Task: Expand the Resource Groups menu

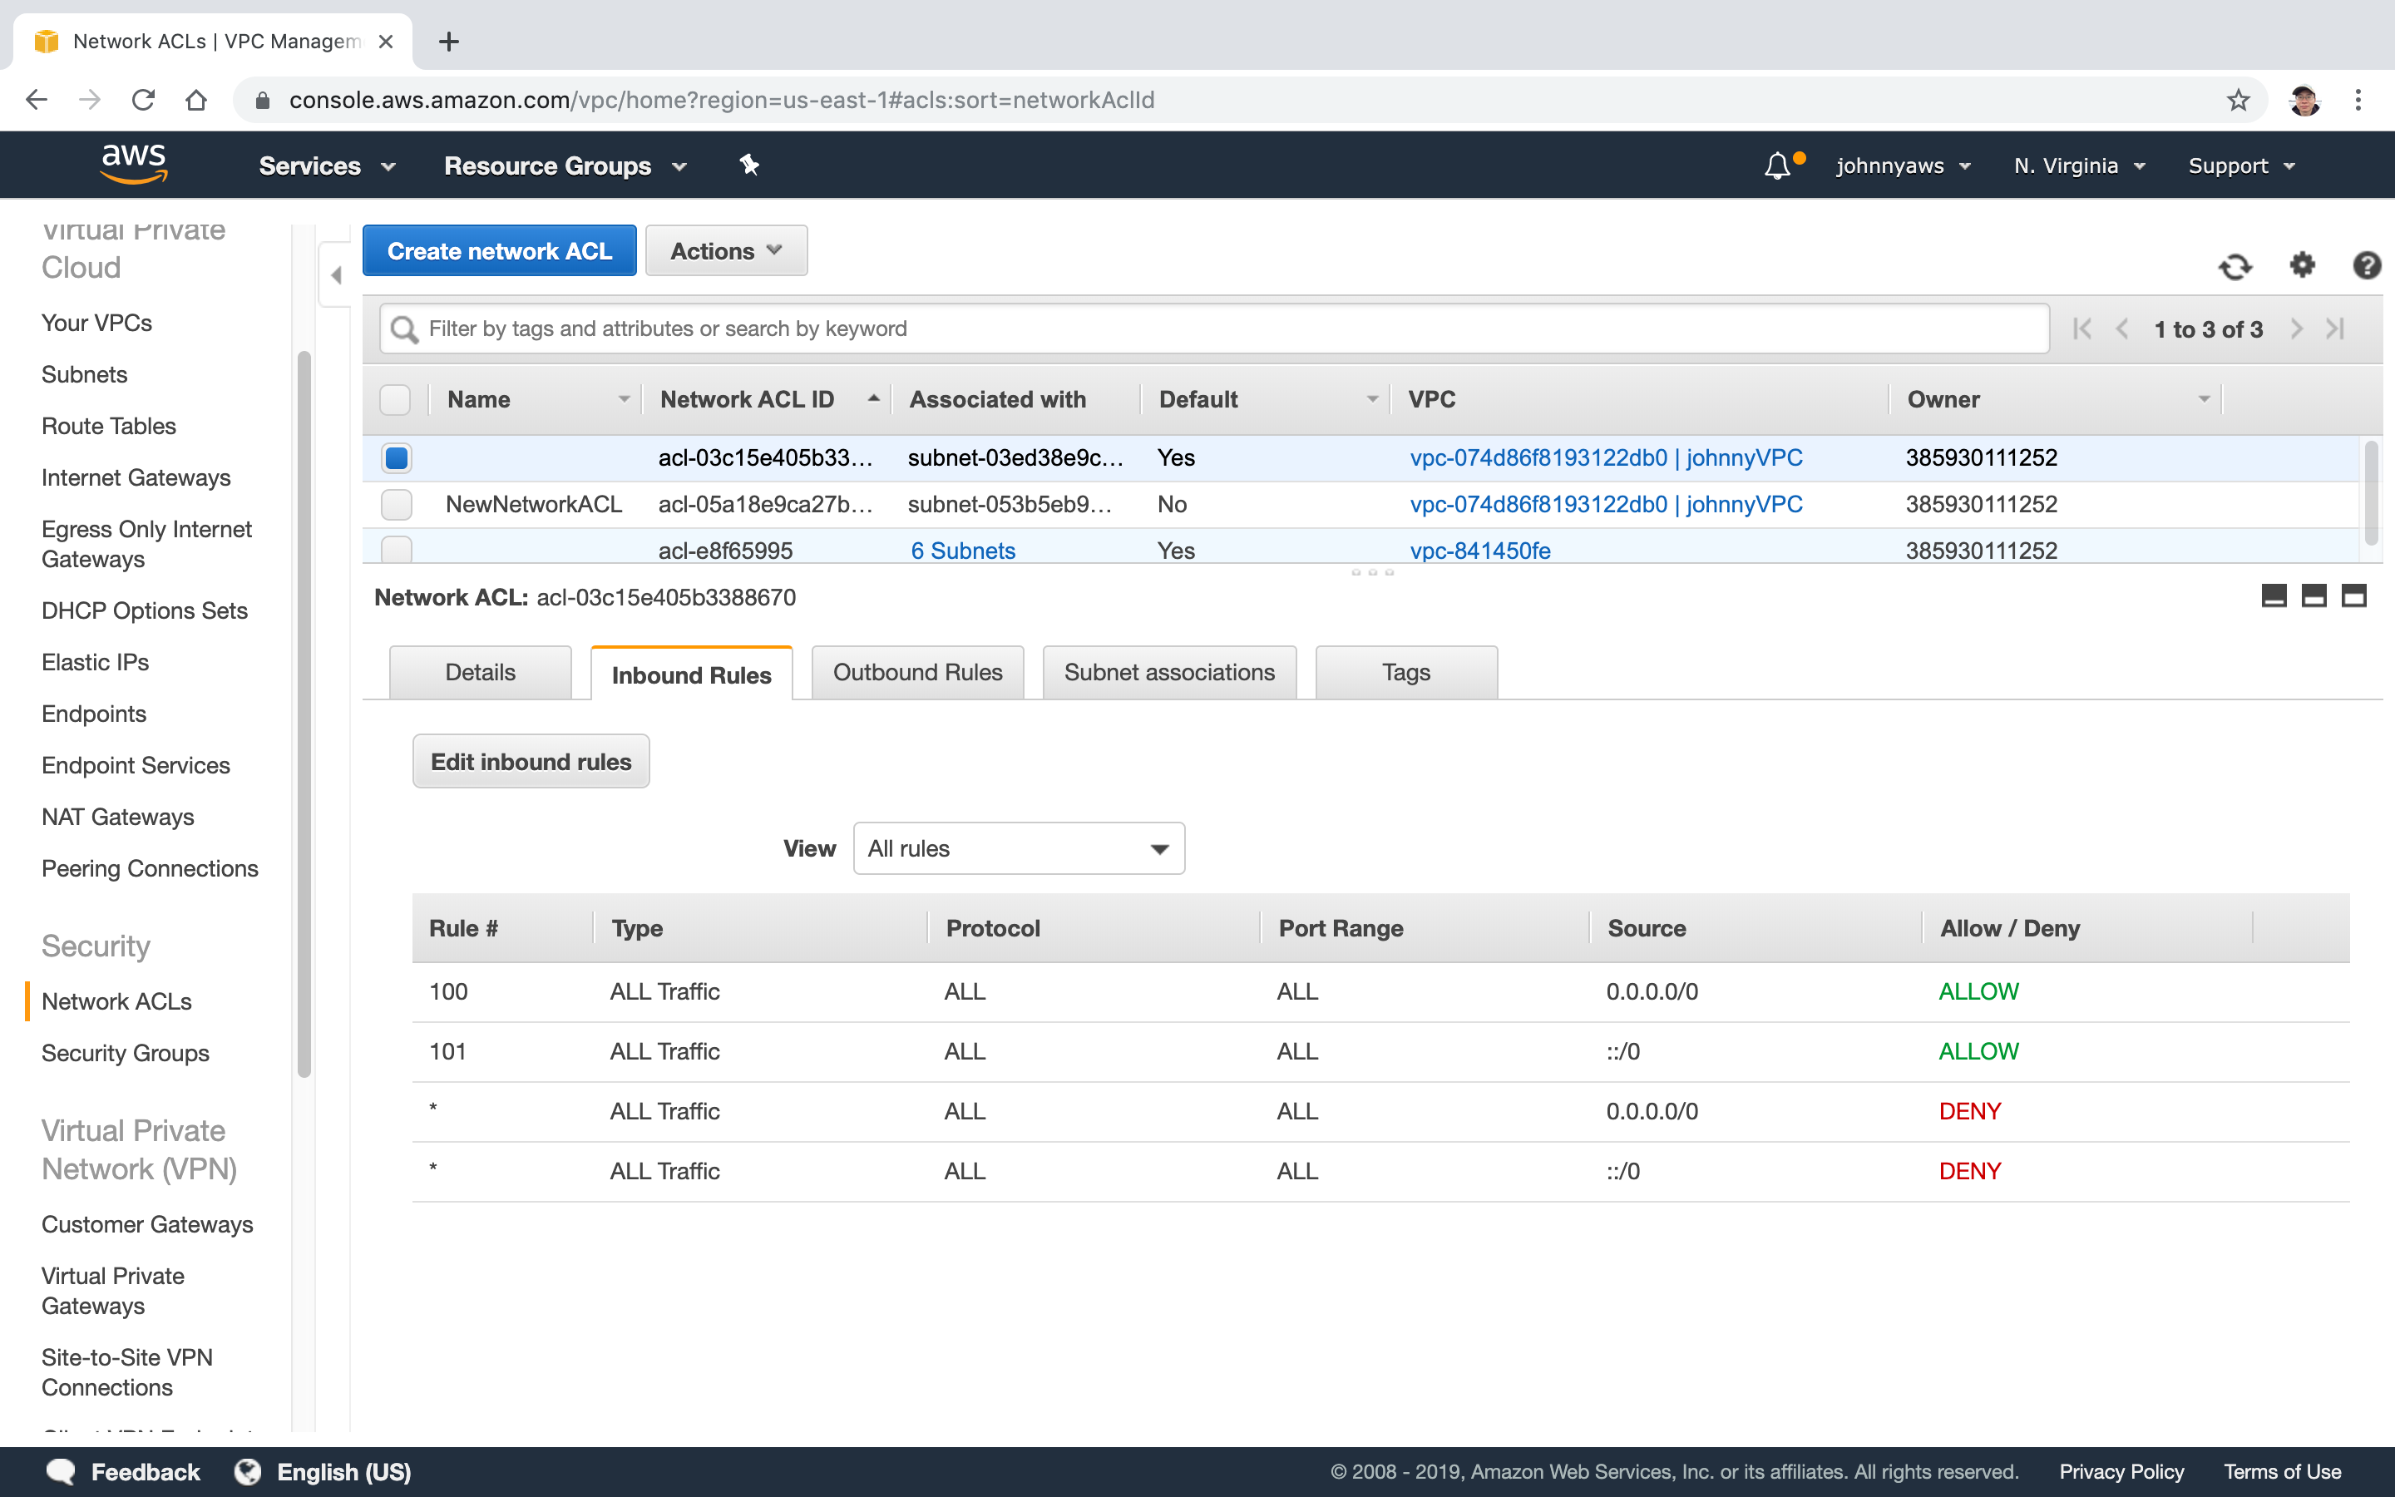Action: [565, 166]
